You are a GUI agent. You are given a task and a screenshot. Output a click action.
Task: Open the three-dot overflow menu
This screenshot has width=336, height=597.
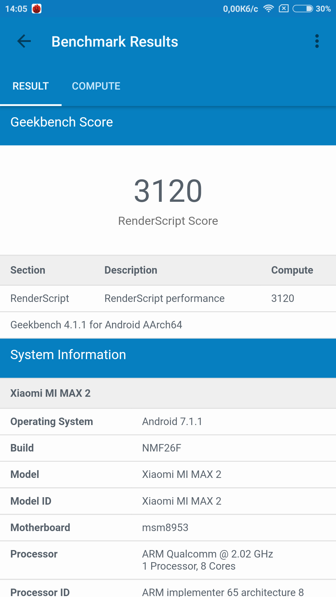click(317, 41)
